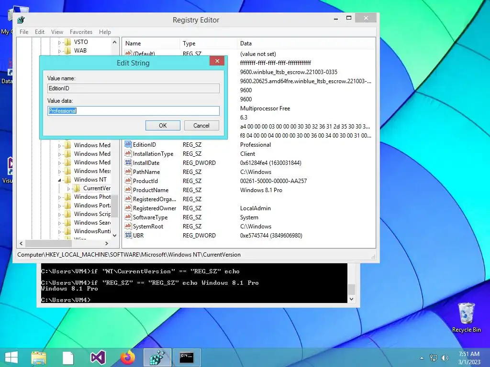Open the View menu
Image resolution: width=490 pixels, height=367 pixels.
pos(57,32)
